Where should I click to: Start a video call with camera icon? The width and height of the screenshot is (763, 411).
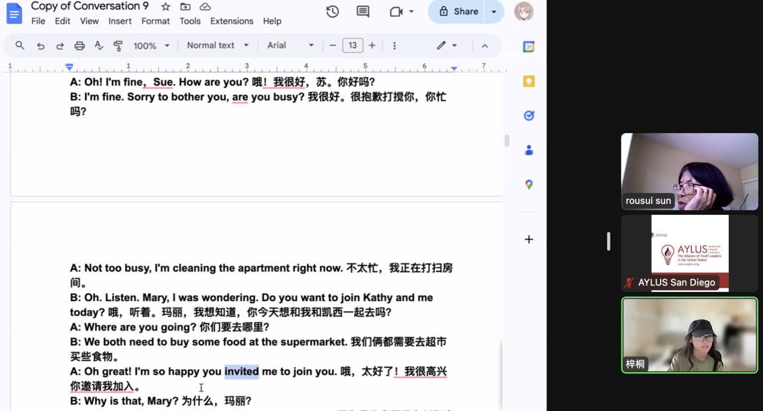[x=396, y=11]
